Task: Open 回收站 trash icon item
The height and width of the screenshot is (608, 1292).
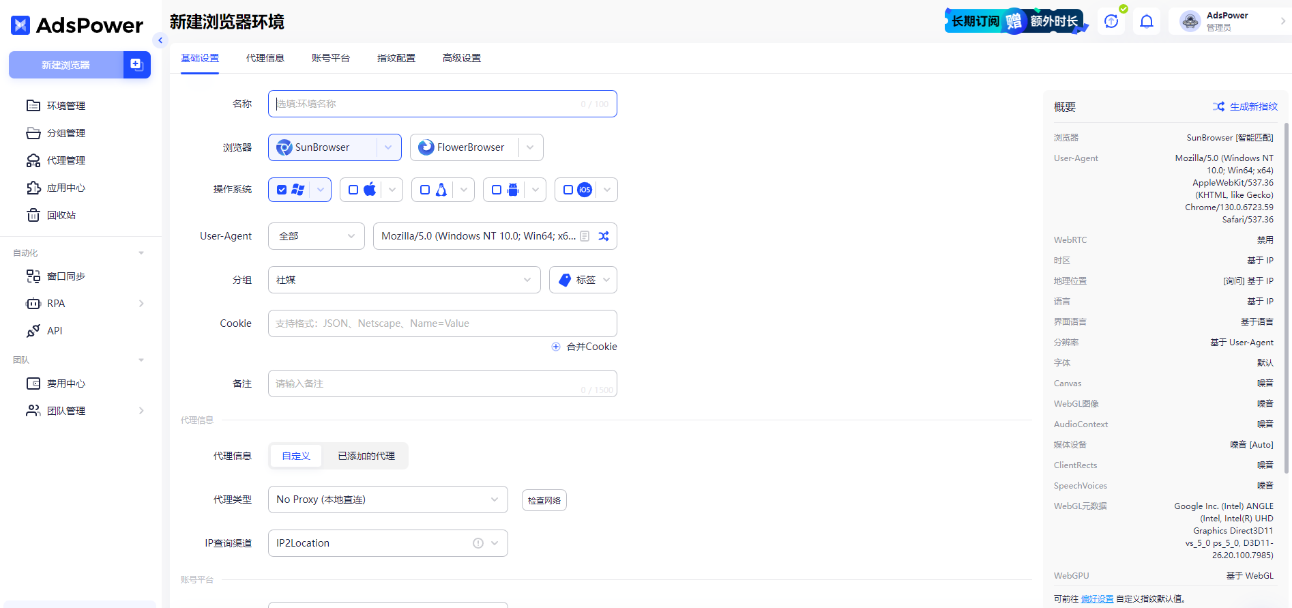Action: 51,215
